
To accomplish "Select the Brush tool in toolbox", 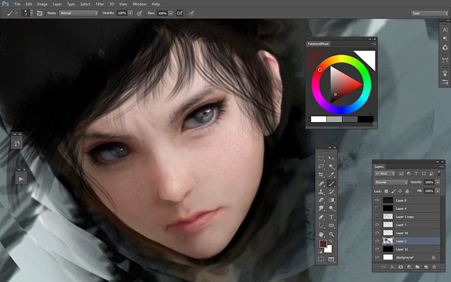I will pyautogui.click(x=331, y=183).
